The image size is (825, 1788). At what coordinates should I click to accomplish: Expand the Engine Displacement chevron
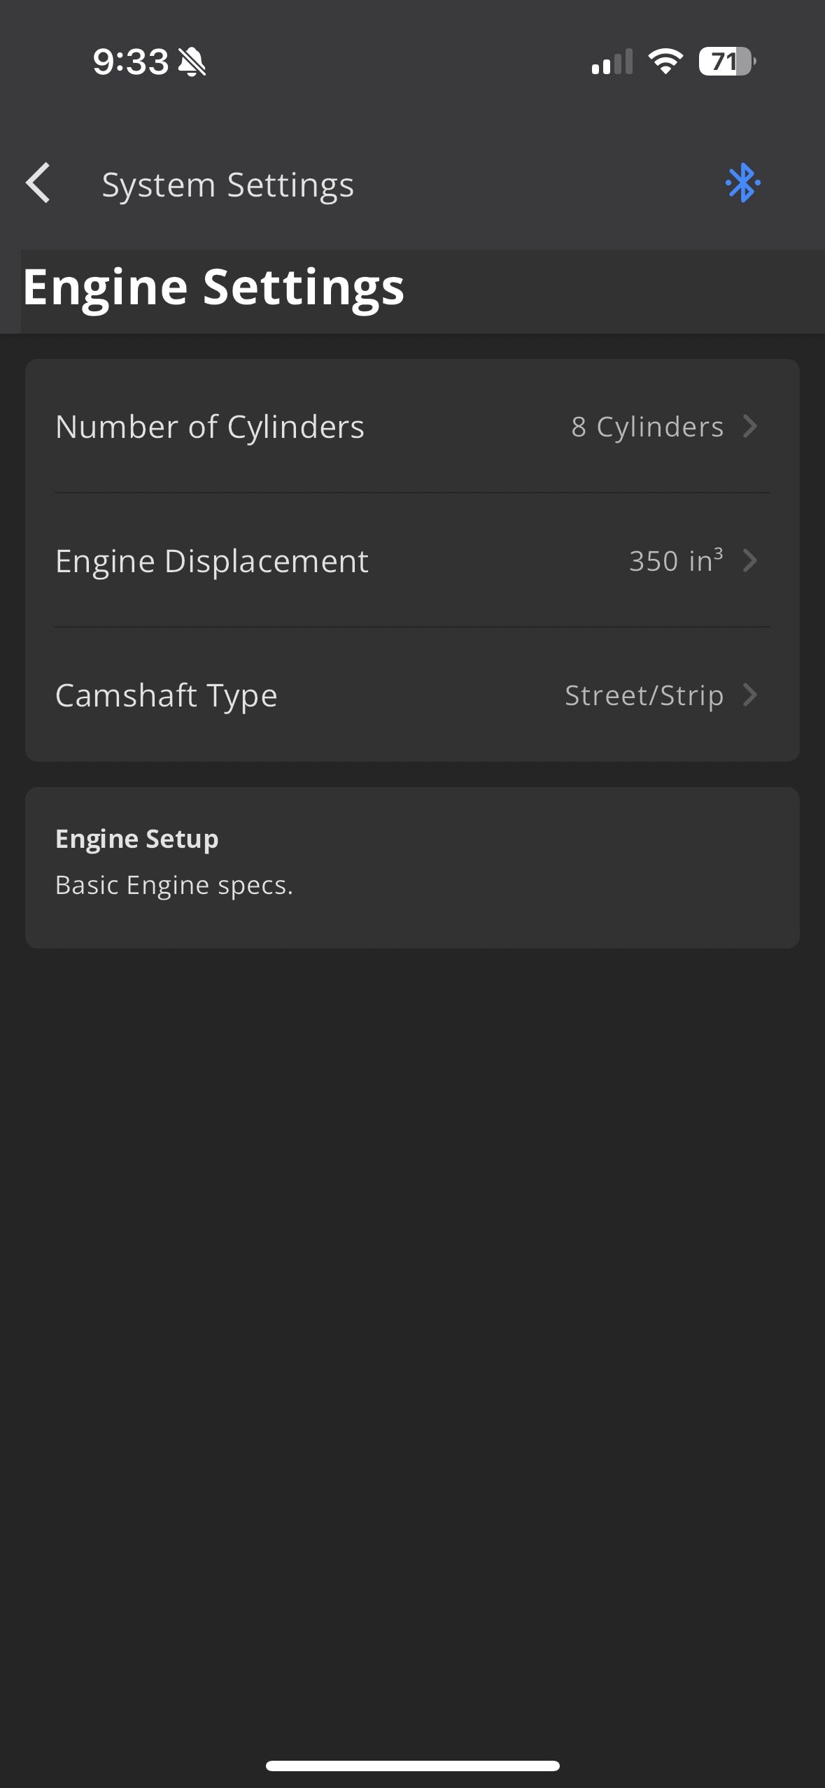[x=750, y=560]
